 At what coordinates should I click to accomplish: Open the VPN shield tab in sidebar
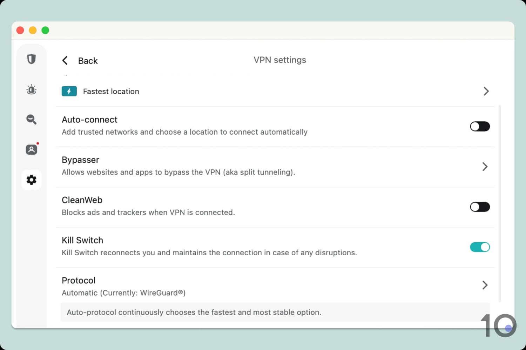pos(32,59)
